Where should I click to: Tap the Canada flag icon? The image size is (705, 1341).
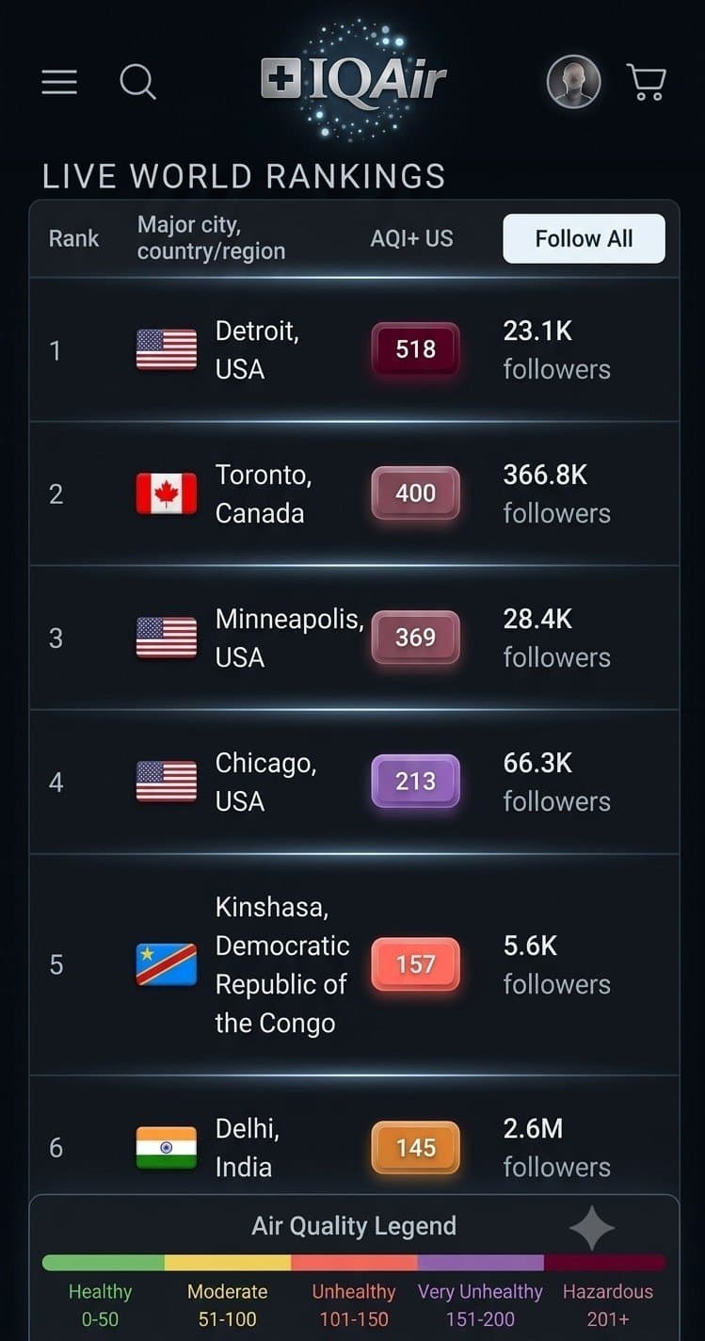[167, 493]
